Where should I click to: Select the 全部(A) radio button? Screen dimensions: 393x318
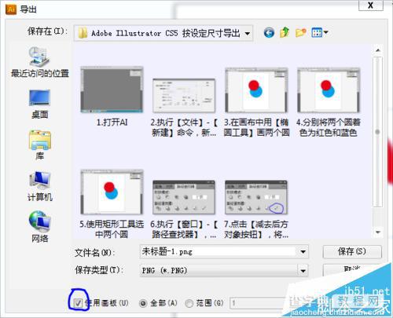tap(143, 303)
